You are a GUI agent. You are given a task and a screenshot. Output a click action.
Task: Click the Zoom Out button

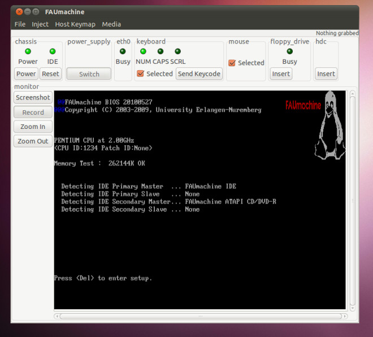tap(33, 141)
